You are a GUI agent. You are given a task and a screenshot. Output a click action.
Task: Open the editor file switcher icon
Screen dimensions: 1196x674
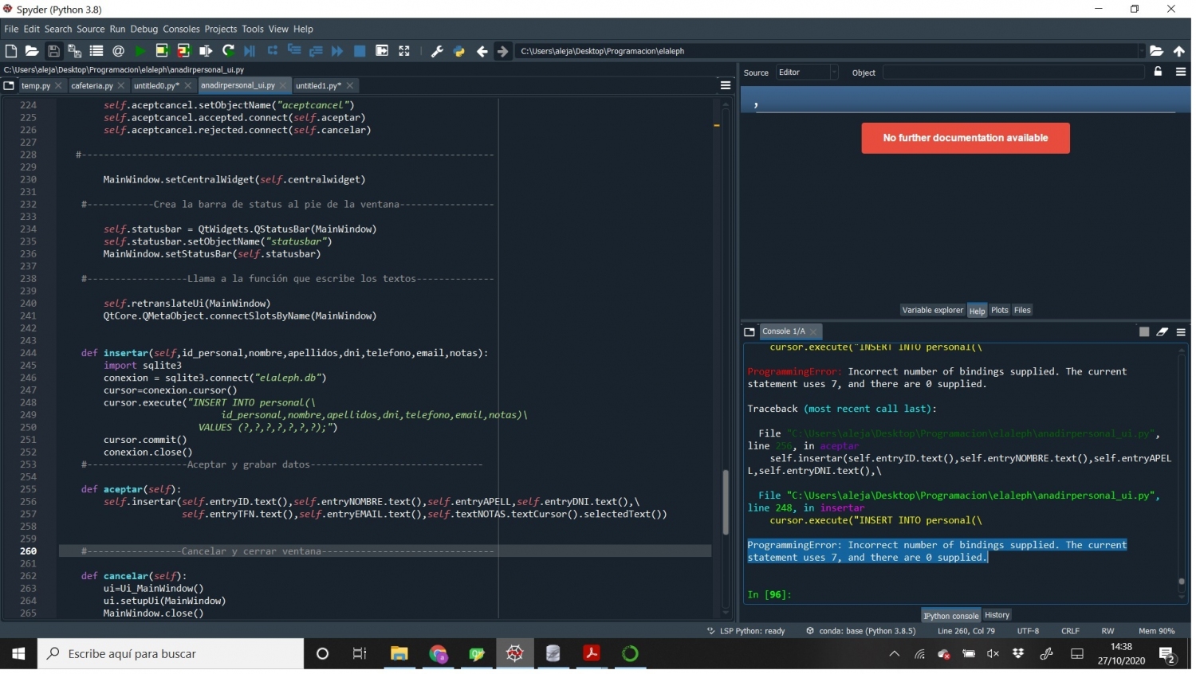(x=9, y=85)
